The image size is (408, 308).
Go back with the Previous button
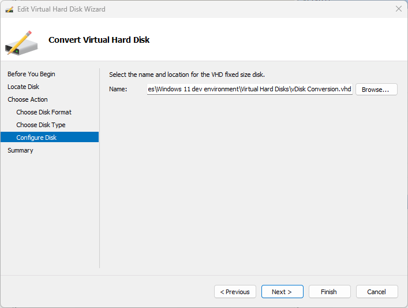(235, 292)
